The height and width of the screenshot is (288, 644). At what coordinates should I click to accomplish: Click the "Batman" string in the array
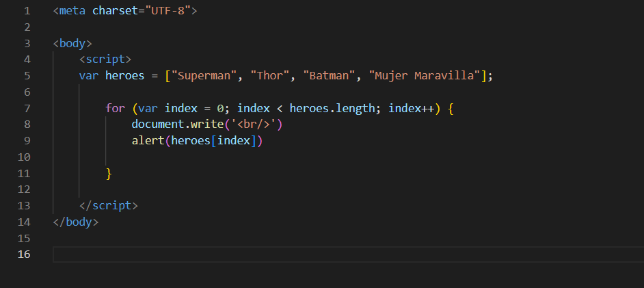[x=330, y=76]
